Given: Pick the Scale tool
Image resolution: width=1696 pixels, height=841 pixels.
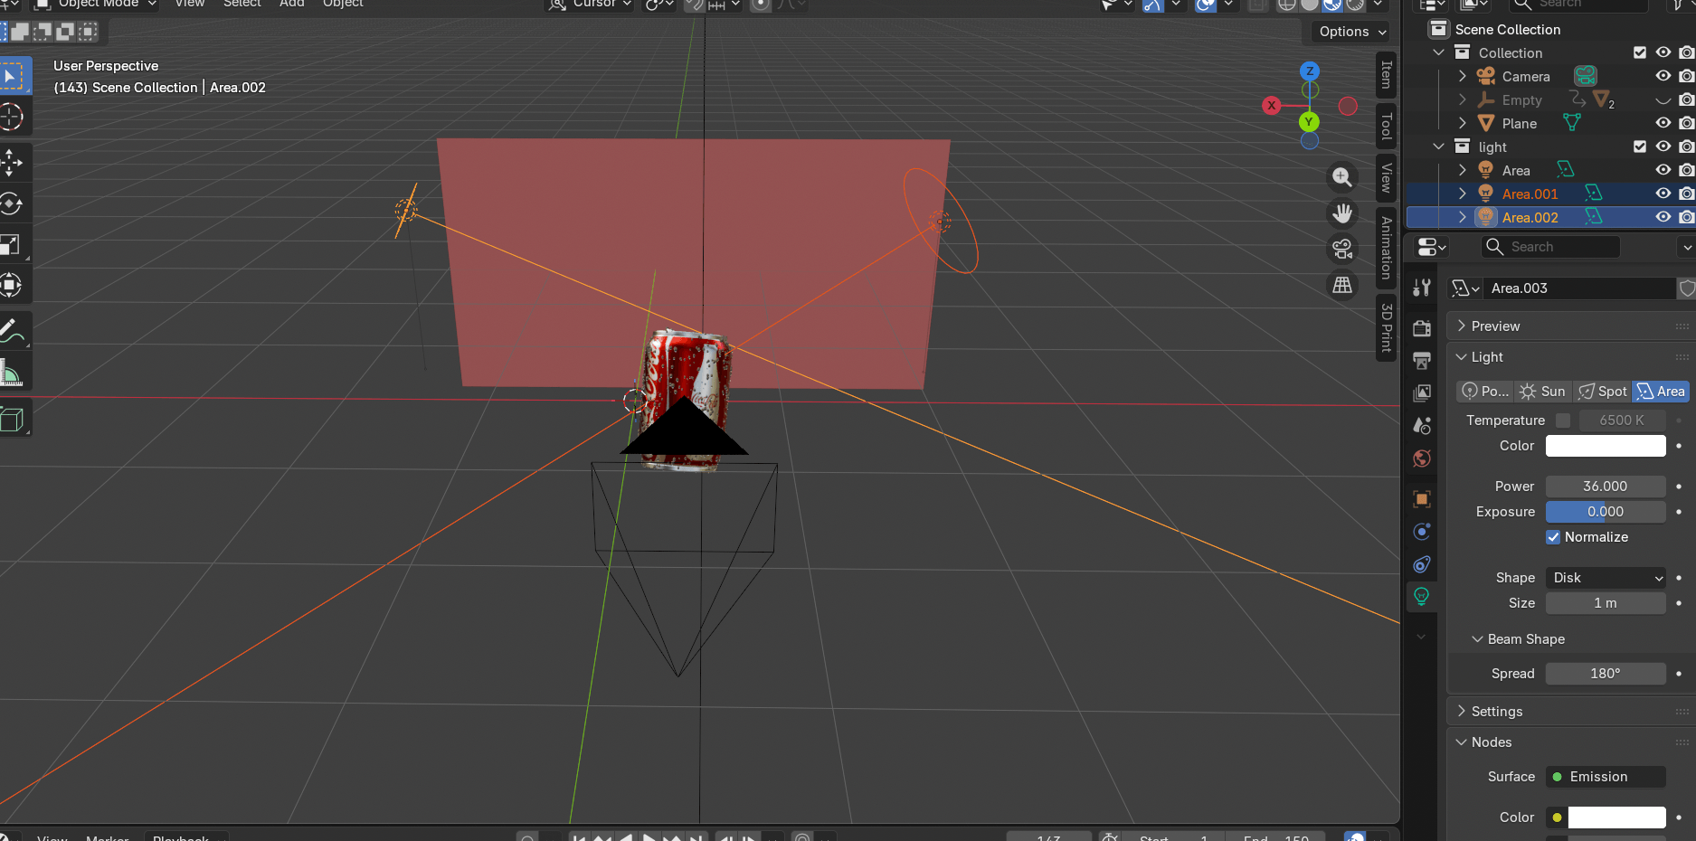Looking at the screenshot, I should [x=12, y=244].
